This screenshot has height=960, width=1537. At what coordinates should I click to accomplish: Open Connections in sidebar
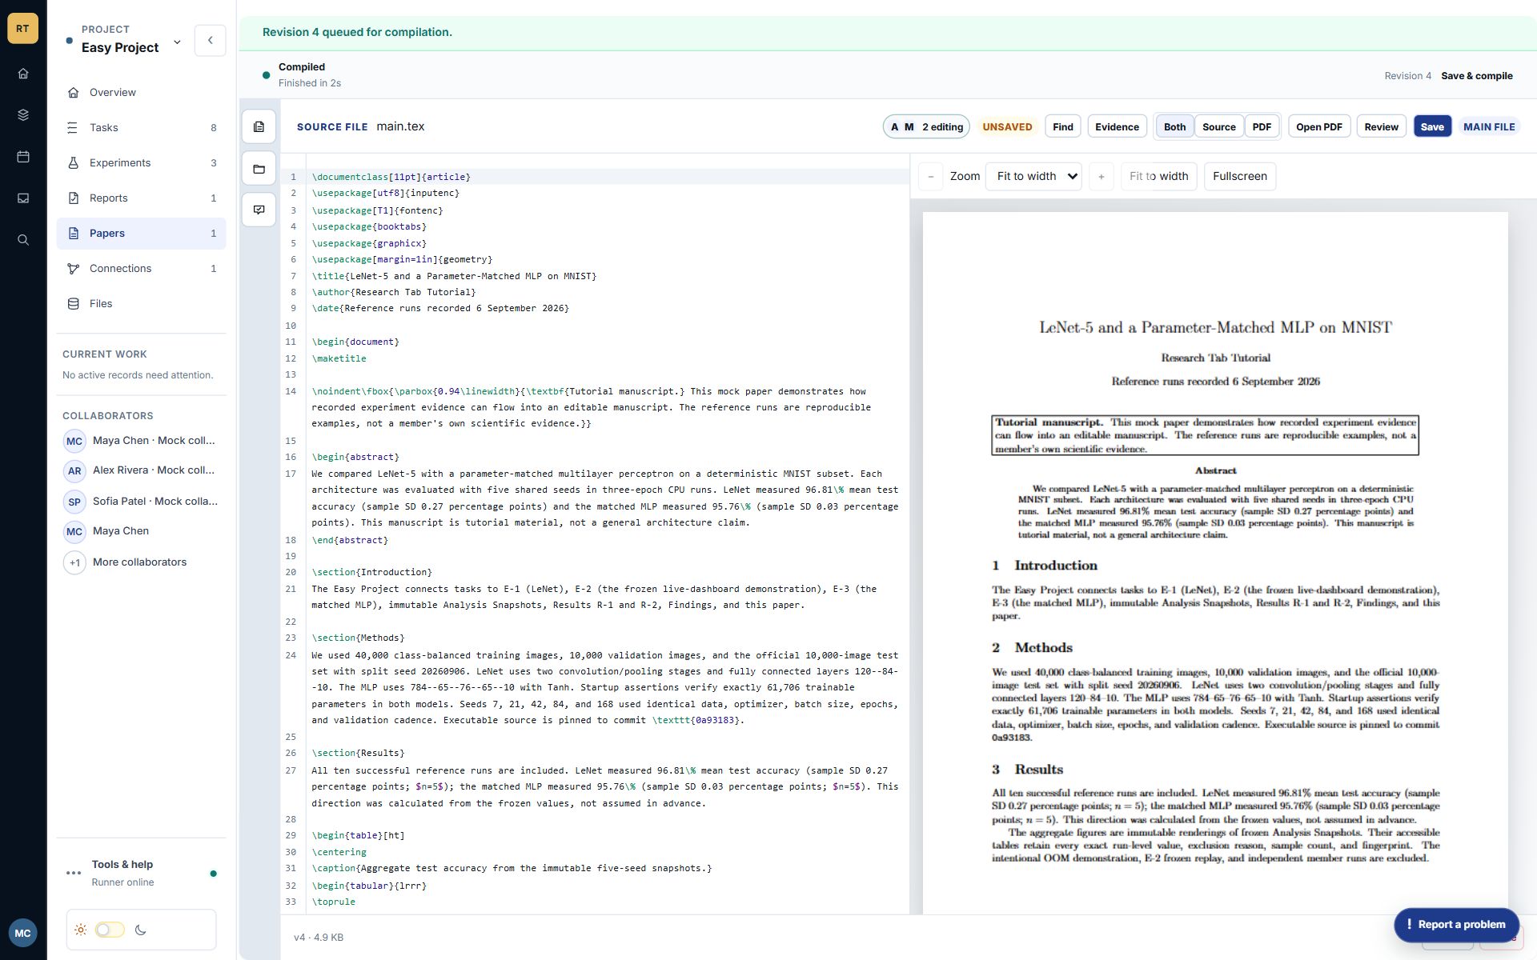coord(141,269)
